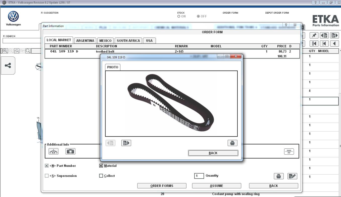Image resolution: width=341 pixels, height=197 pixels.
Task: Open camera photo icon under Additional Info
Action: (70, 151)
